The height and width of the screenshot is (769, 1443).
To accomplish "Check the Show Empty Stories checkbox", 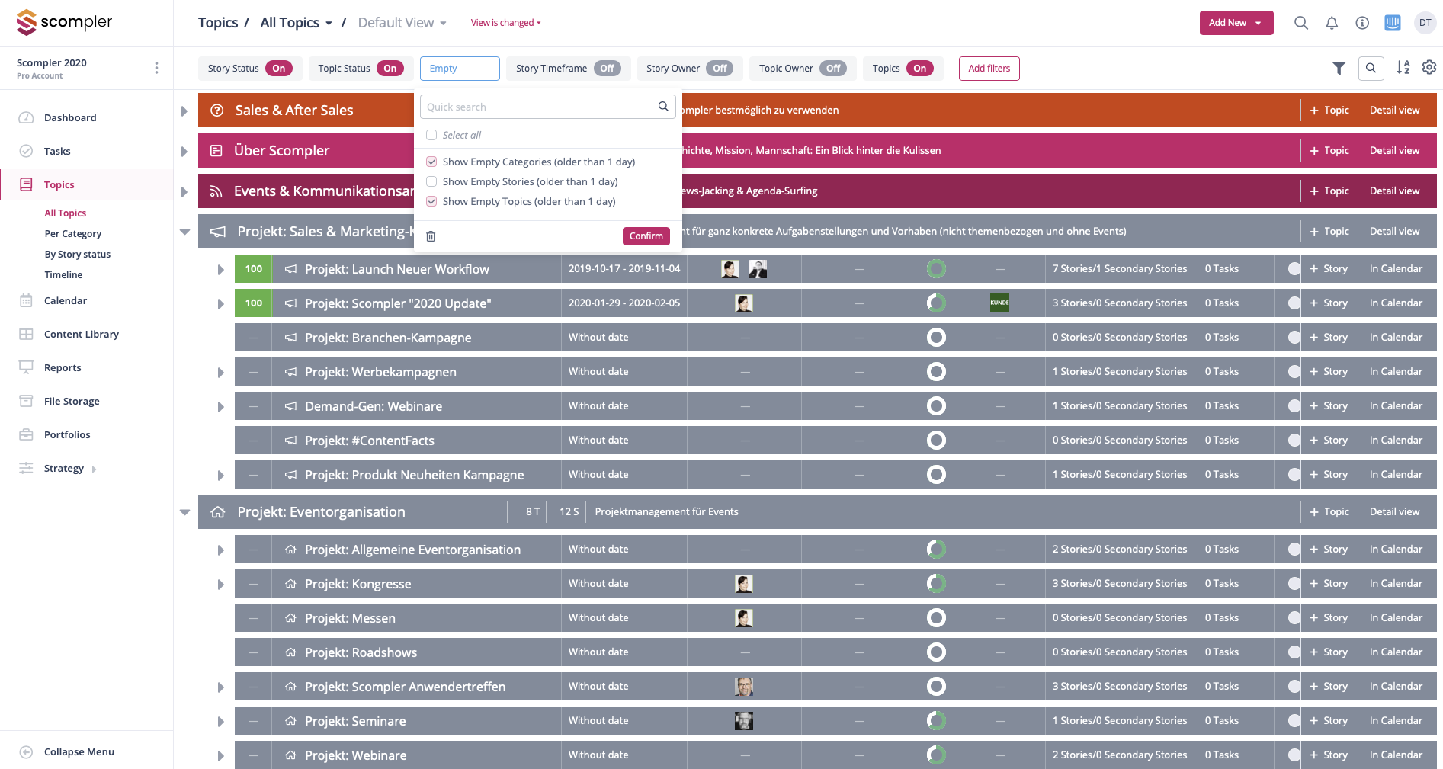I will tap(431, 181).
